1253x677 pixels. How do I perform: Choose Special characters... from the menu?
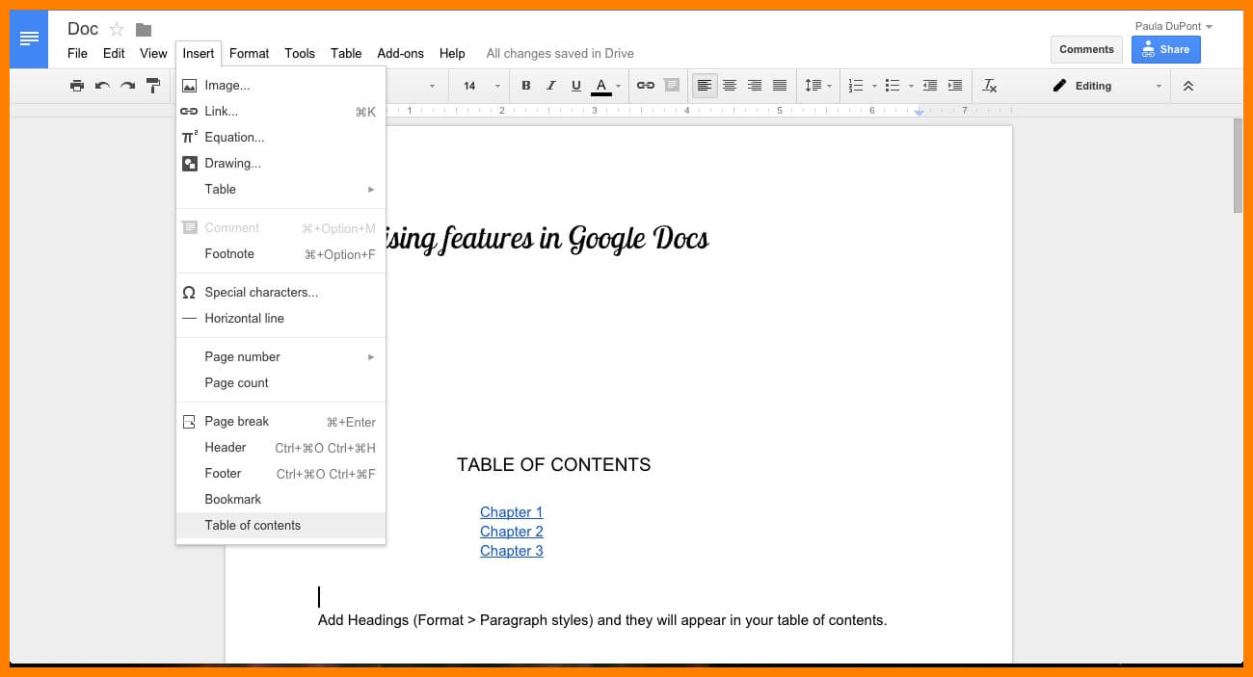click(x=280, y=293)
